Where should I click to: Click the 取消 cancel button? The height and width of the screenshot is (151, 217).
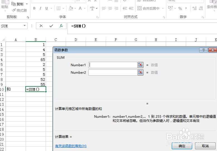[x=205, y=146]
